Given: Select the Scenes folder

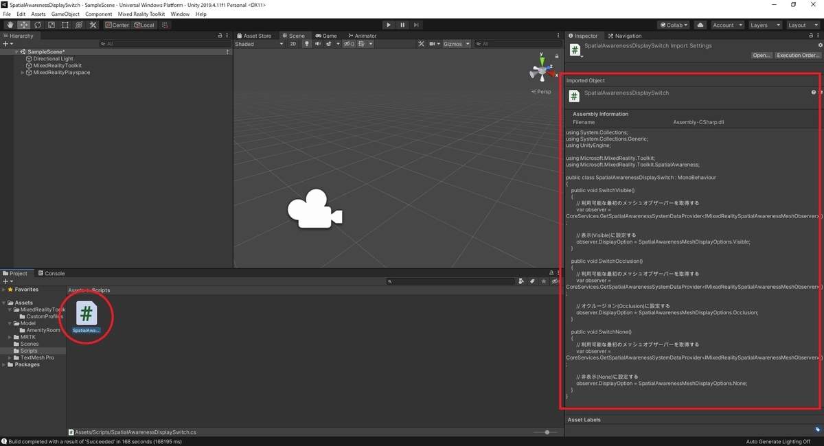Looking at the screenshot, I should point(26,344).
